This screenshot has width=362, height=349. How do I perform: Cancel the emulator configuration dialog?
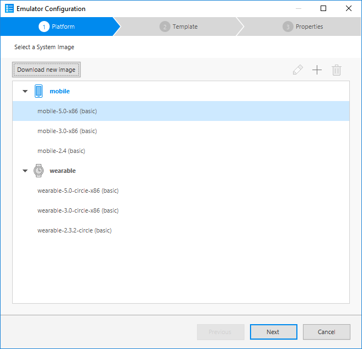point(326,332)
